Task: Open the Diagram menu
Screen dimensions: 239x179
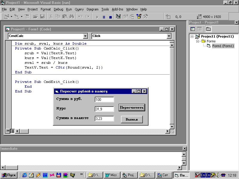Action: pos(92,10)
